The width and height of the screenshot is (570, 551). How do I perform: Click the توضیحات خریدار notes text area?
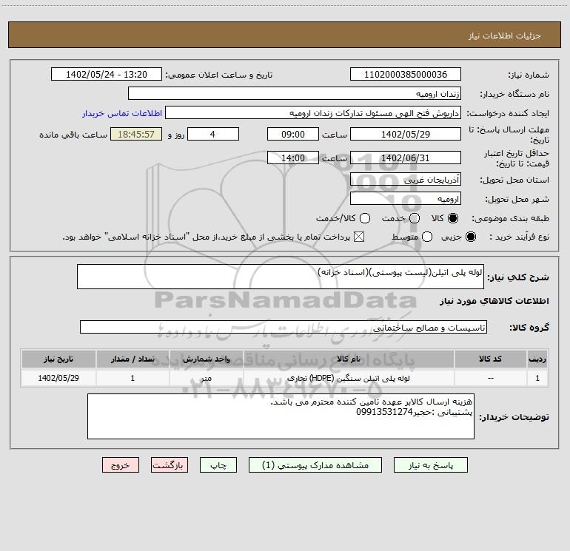click(281, 416)
